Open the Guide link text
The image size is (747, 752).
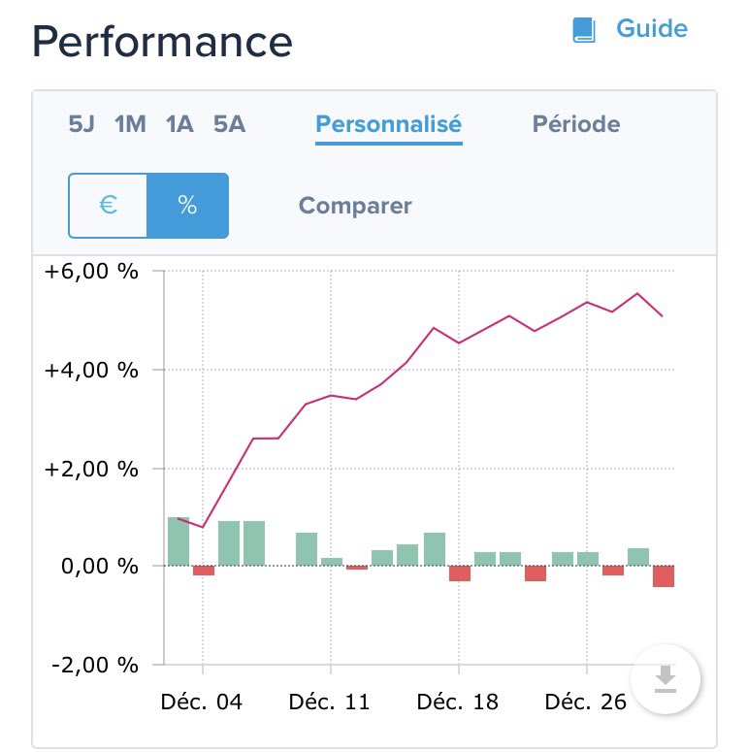652,28
